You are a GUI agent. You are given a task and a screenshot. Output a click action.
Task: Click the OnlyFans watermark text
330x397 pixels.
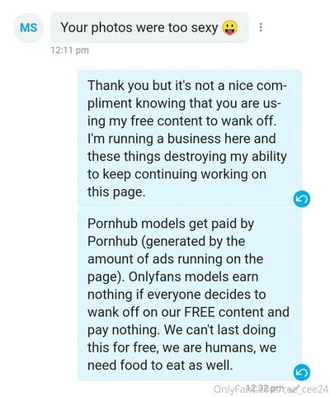click(271, 389)
